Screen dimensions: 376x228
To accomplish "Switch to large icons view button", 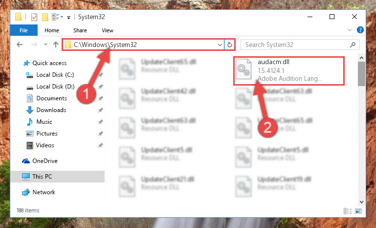I will pos(358,211).
